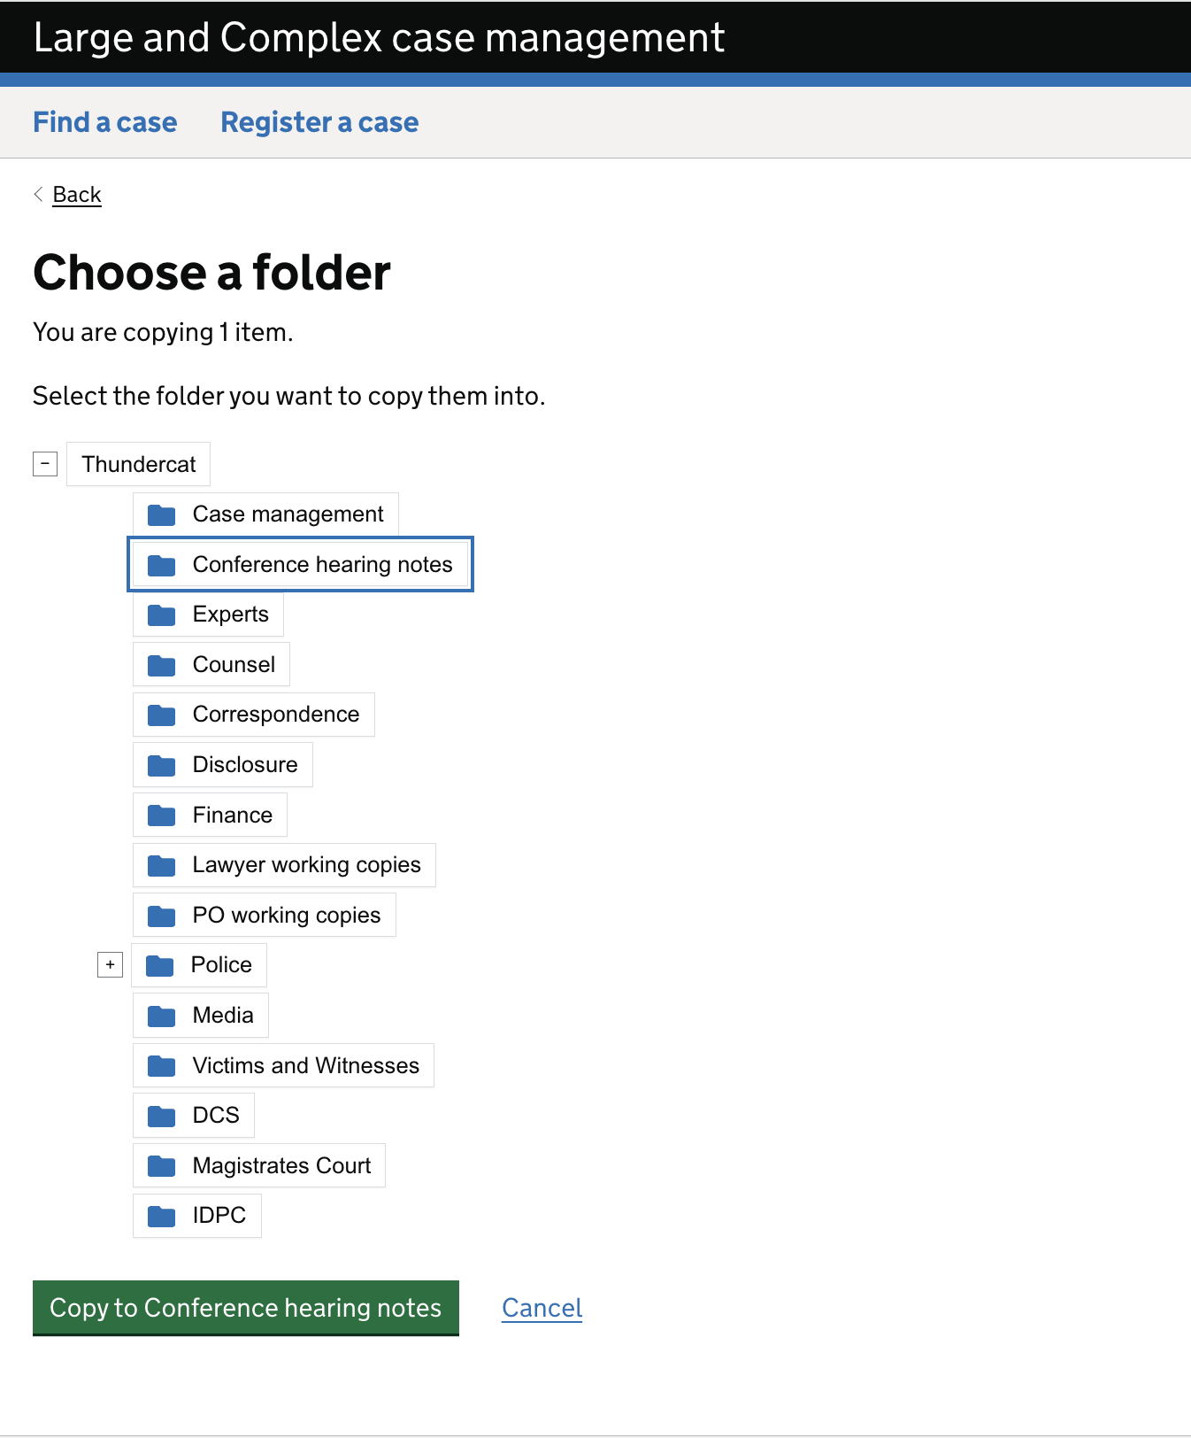The height and width of the screenshot is (1438, 1191).
Task: Choose the Lawyer working copies folder
Action: coord(306,865)
